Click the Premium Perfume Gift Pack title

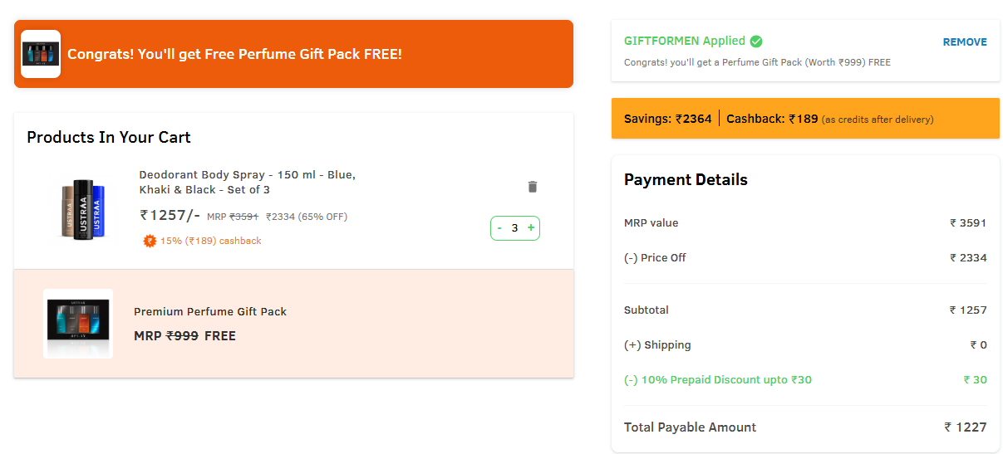[x=210, y=311]
